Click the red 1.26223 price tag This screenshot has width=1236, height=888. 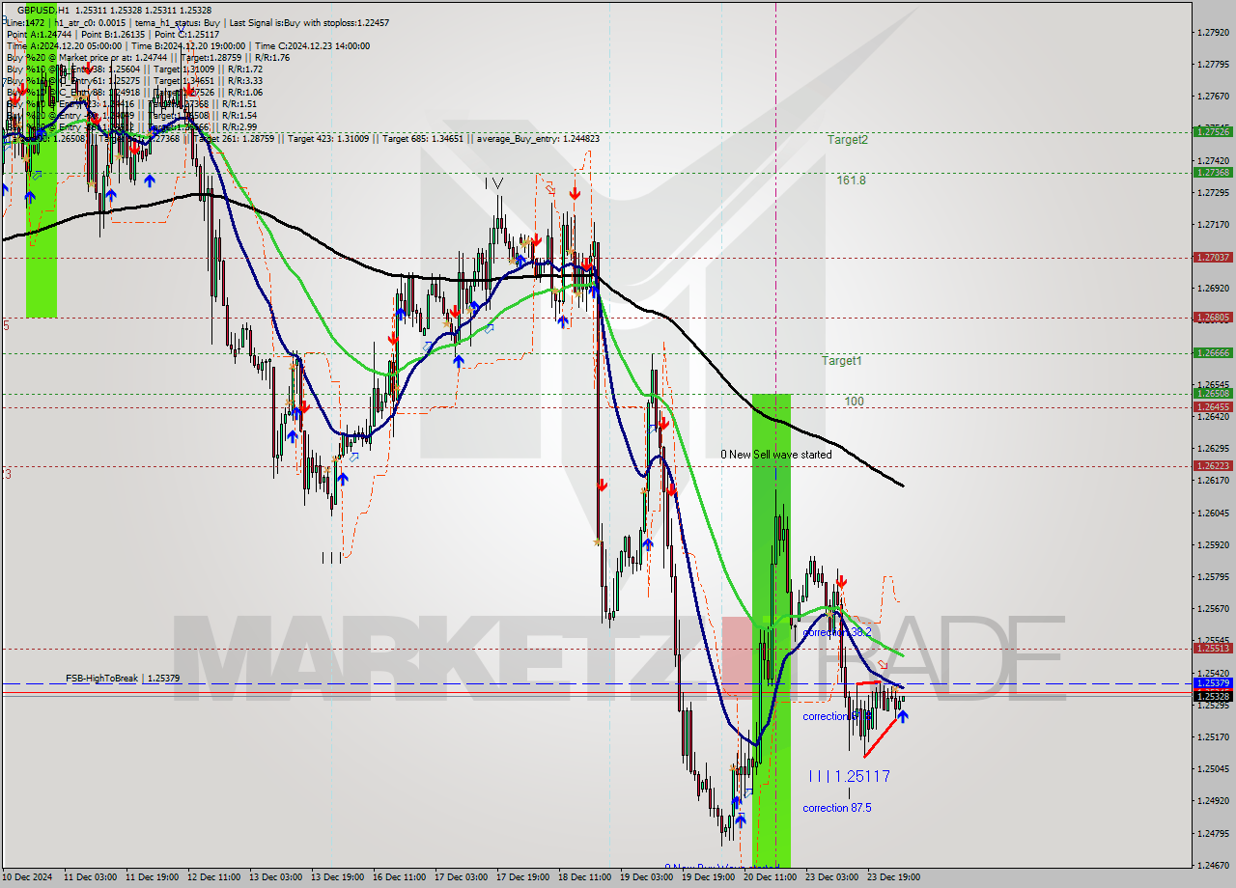[1213, 465]
